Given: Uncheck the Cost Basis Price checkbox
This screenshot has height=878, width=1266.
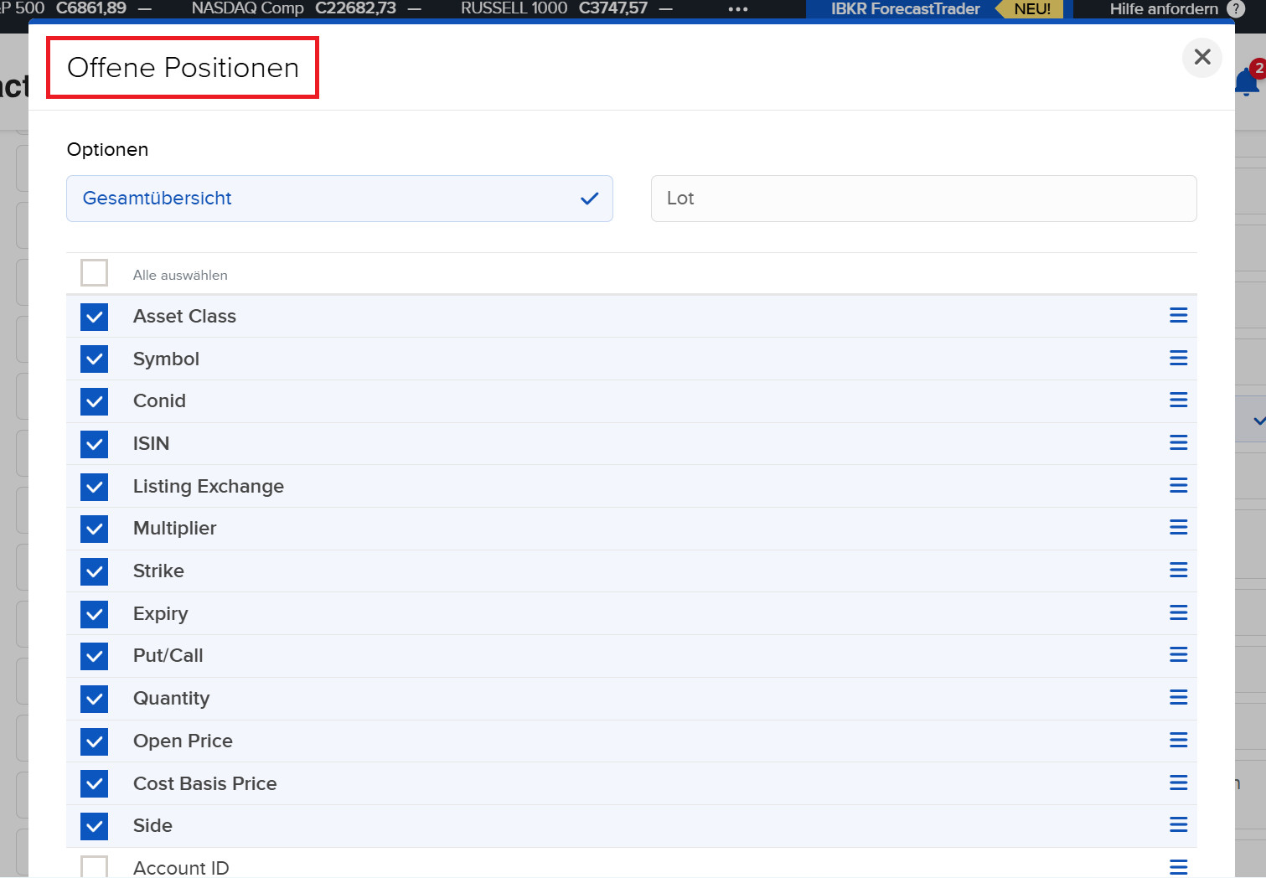Looking at the screenshot, I should (x=94, y=783).
